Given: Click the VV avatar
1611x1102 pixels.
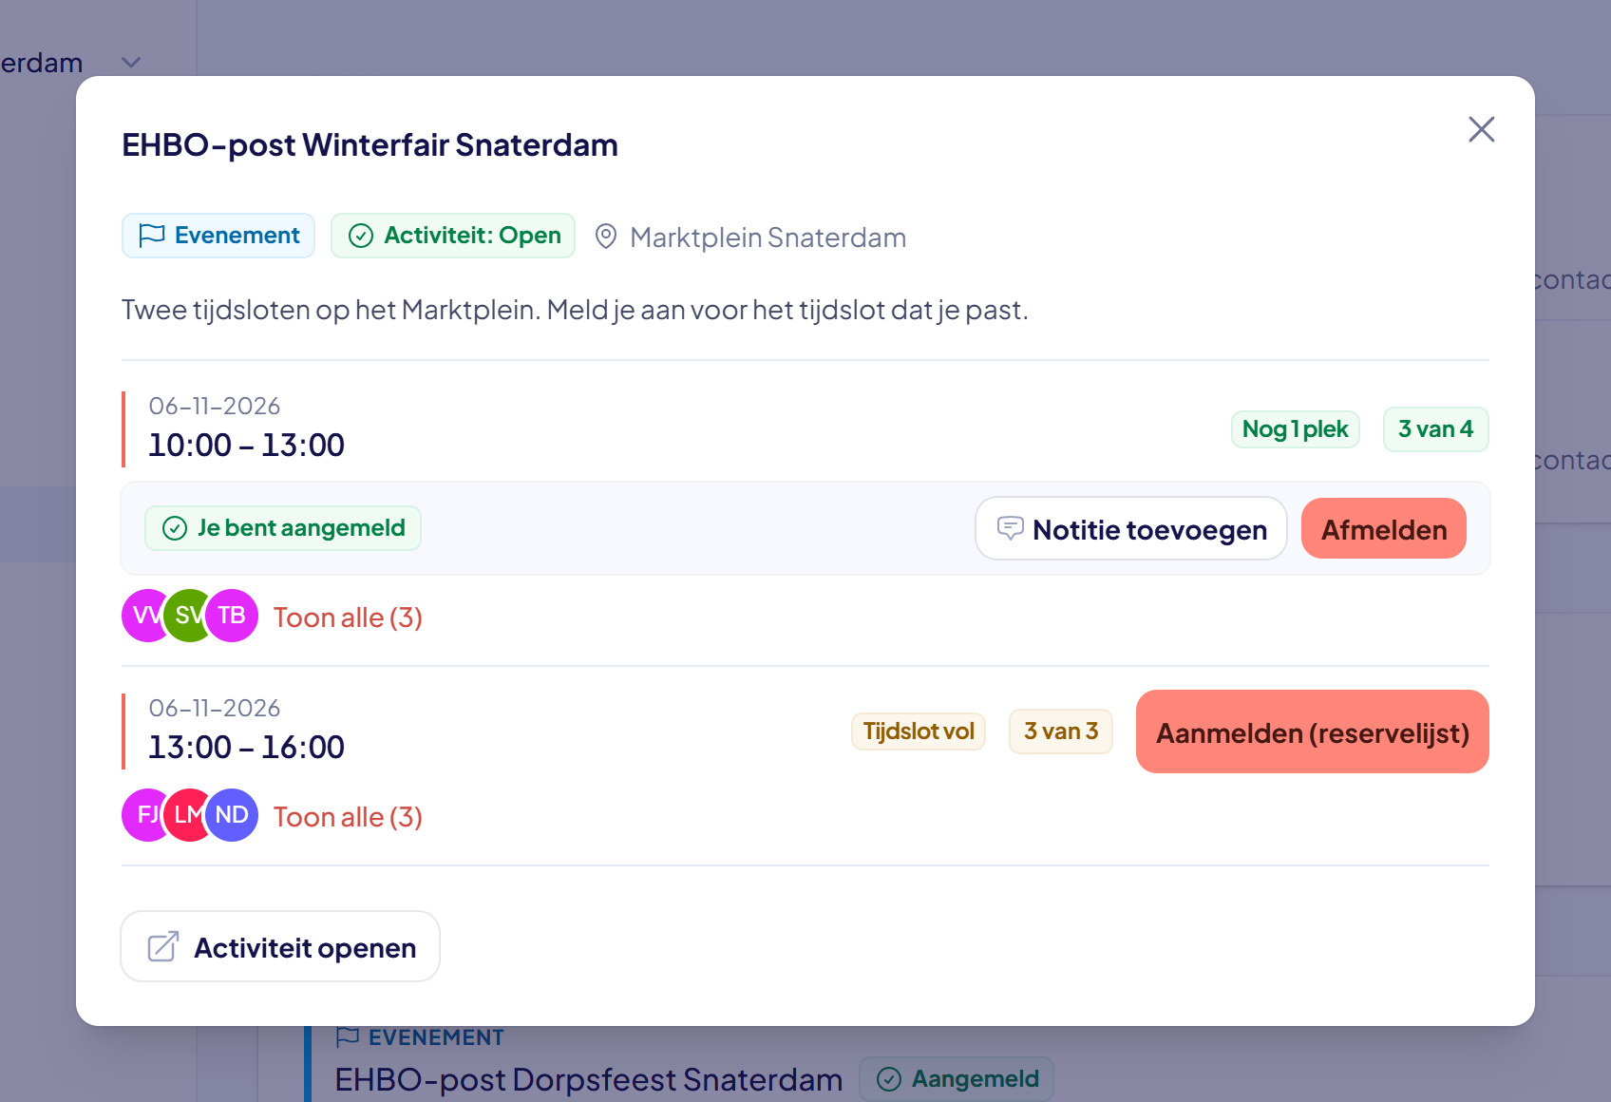Looking at the screenshot, I should pos(143,616).
